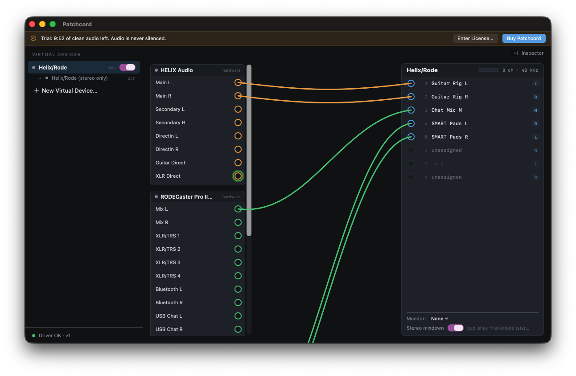
Task: Click the DirectIn L port circle
Action: tap(238, 136)
